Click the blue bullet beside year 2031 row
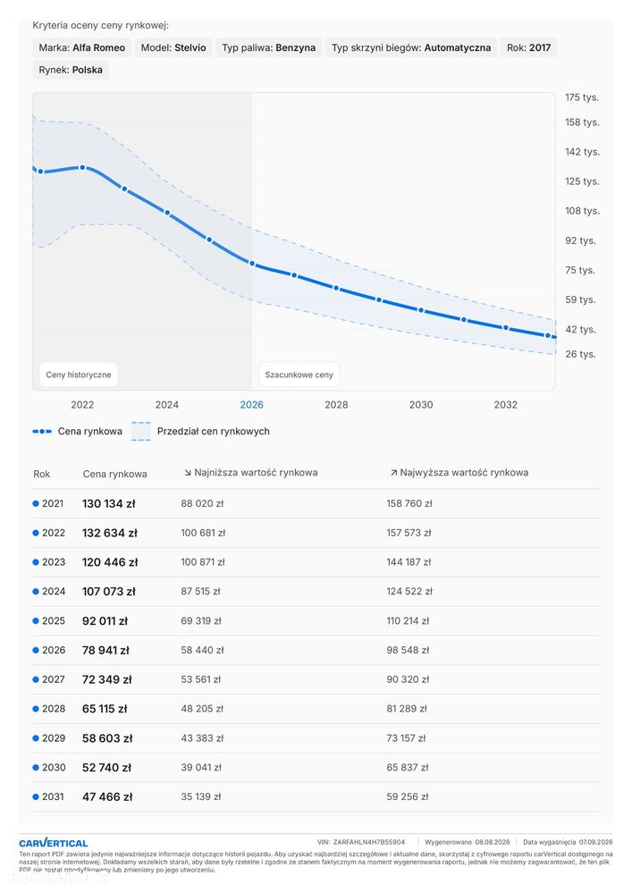The width and height of the screenshot is (632, 893). [x=36, y=796]
